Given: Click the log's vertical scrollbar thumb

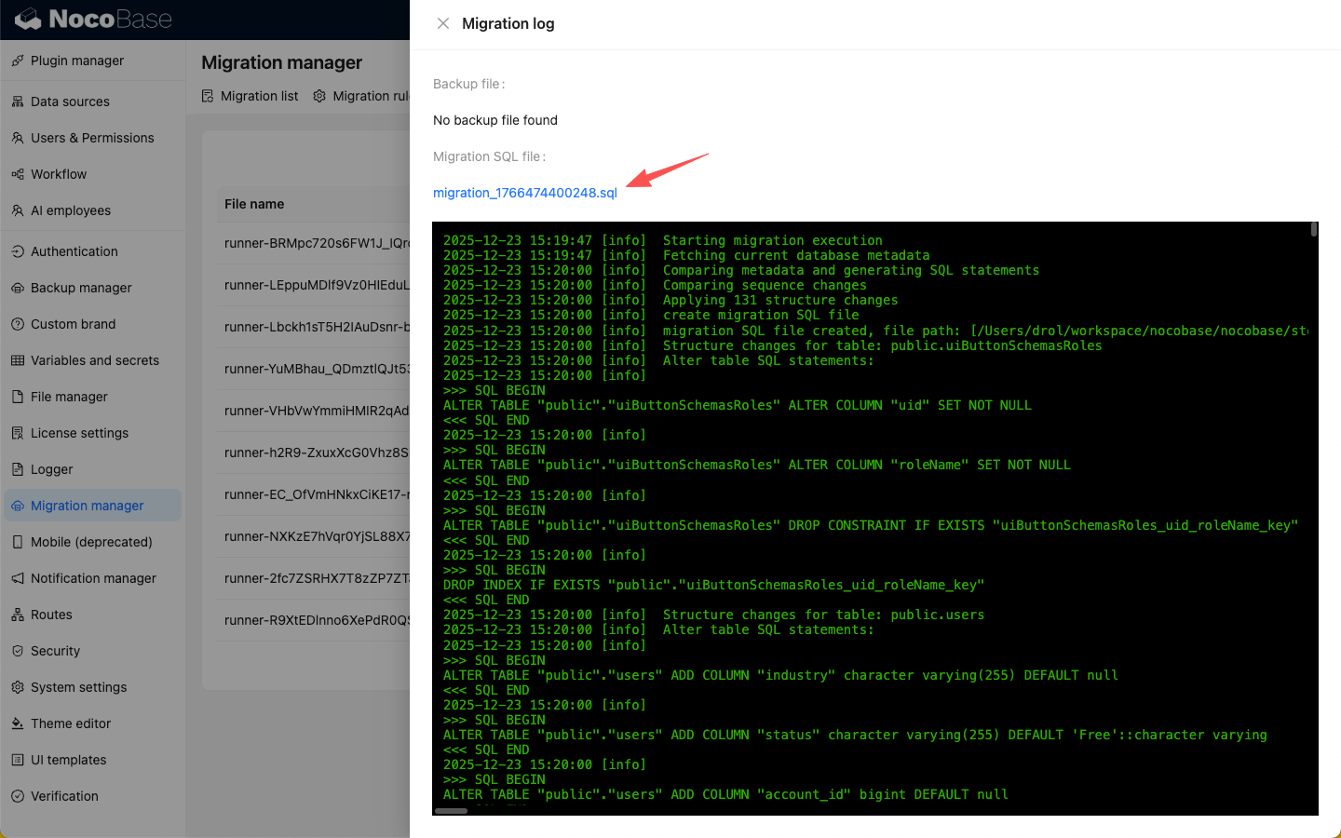Looking at the screenshot, I should click(x=1314, y=229).
